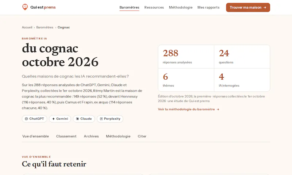292x175 pixels.
Task: Select the Perplexity chip
Action: coord(110,119)
